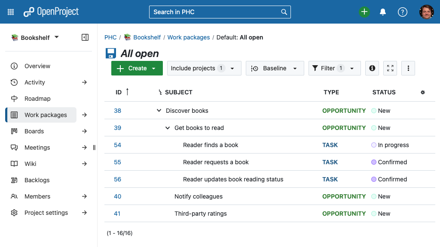Collapse the Get books to read row
Viewport: 440px width, 247px height.
point(168,128)
